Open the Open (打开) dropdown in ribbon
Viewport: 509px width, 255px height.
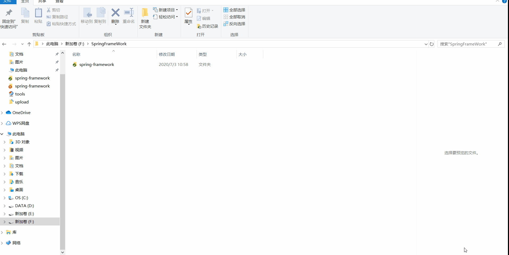tap(205, 11)
